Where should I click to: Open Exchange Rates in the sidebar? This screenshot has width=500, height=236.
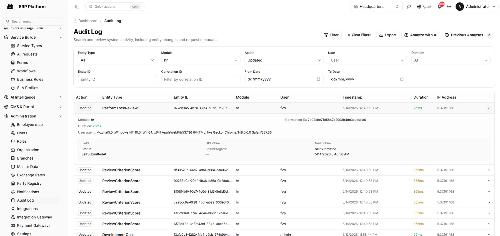(x=31, y=175)
